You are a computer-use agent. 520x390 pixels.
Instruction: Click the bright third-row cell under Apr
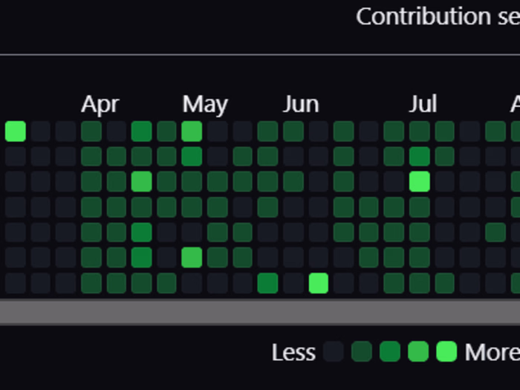141,182
